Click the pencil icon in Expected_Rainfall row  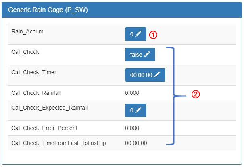138,110
